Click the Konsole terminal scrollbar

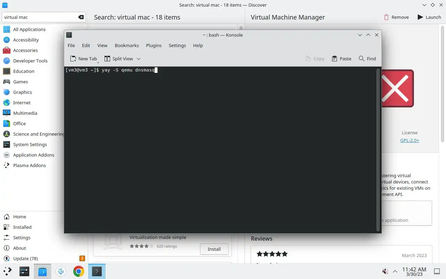tap(378, 150)
